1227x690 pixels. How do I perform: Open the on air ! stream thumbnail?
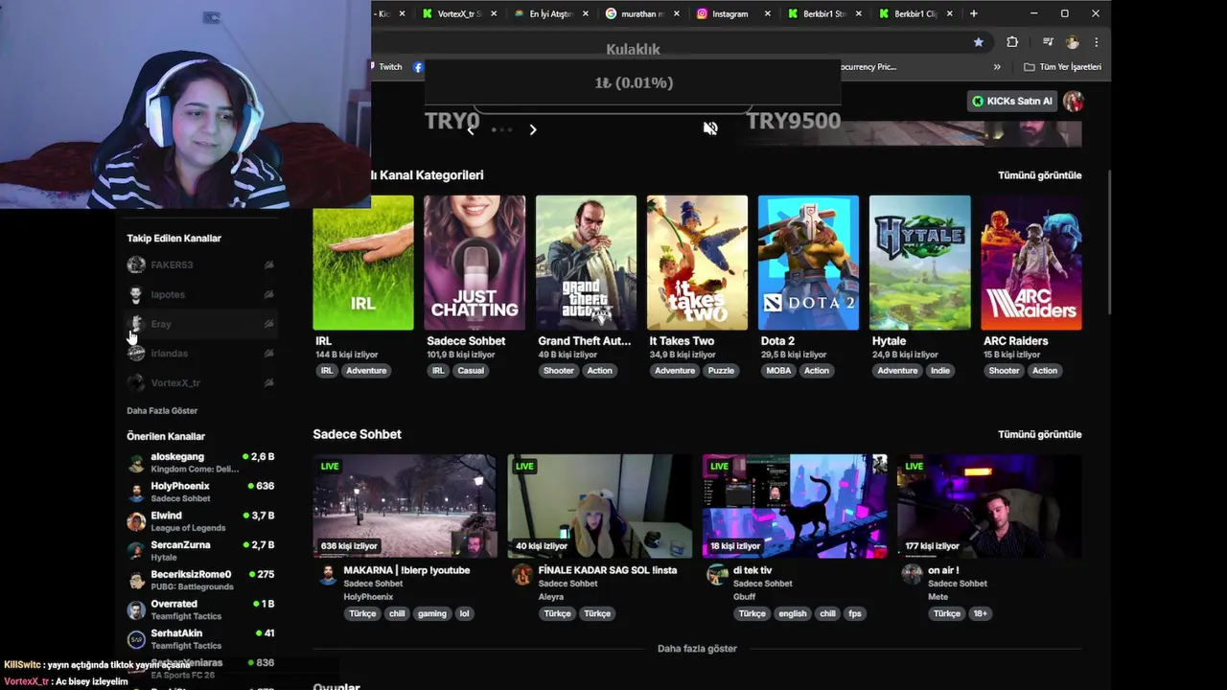pyautogui.click(x=989, y=506)
